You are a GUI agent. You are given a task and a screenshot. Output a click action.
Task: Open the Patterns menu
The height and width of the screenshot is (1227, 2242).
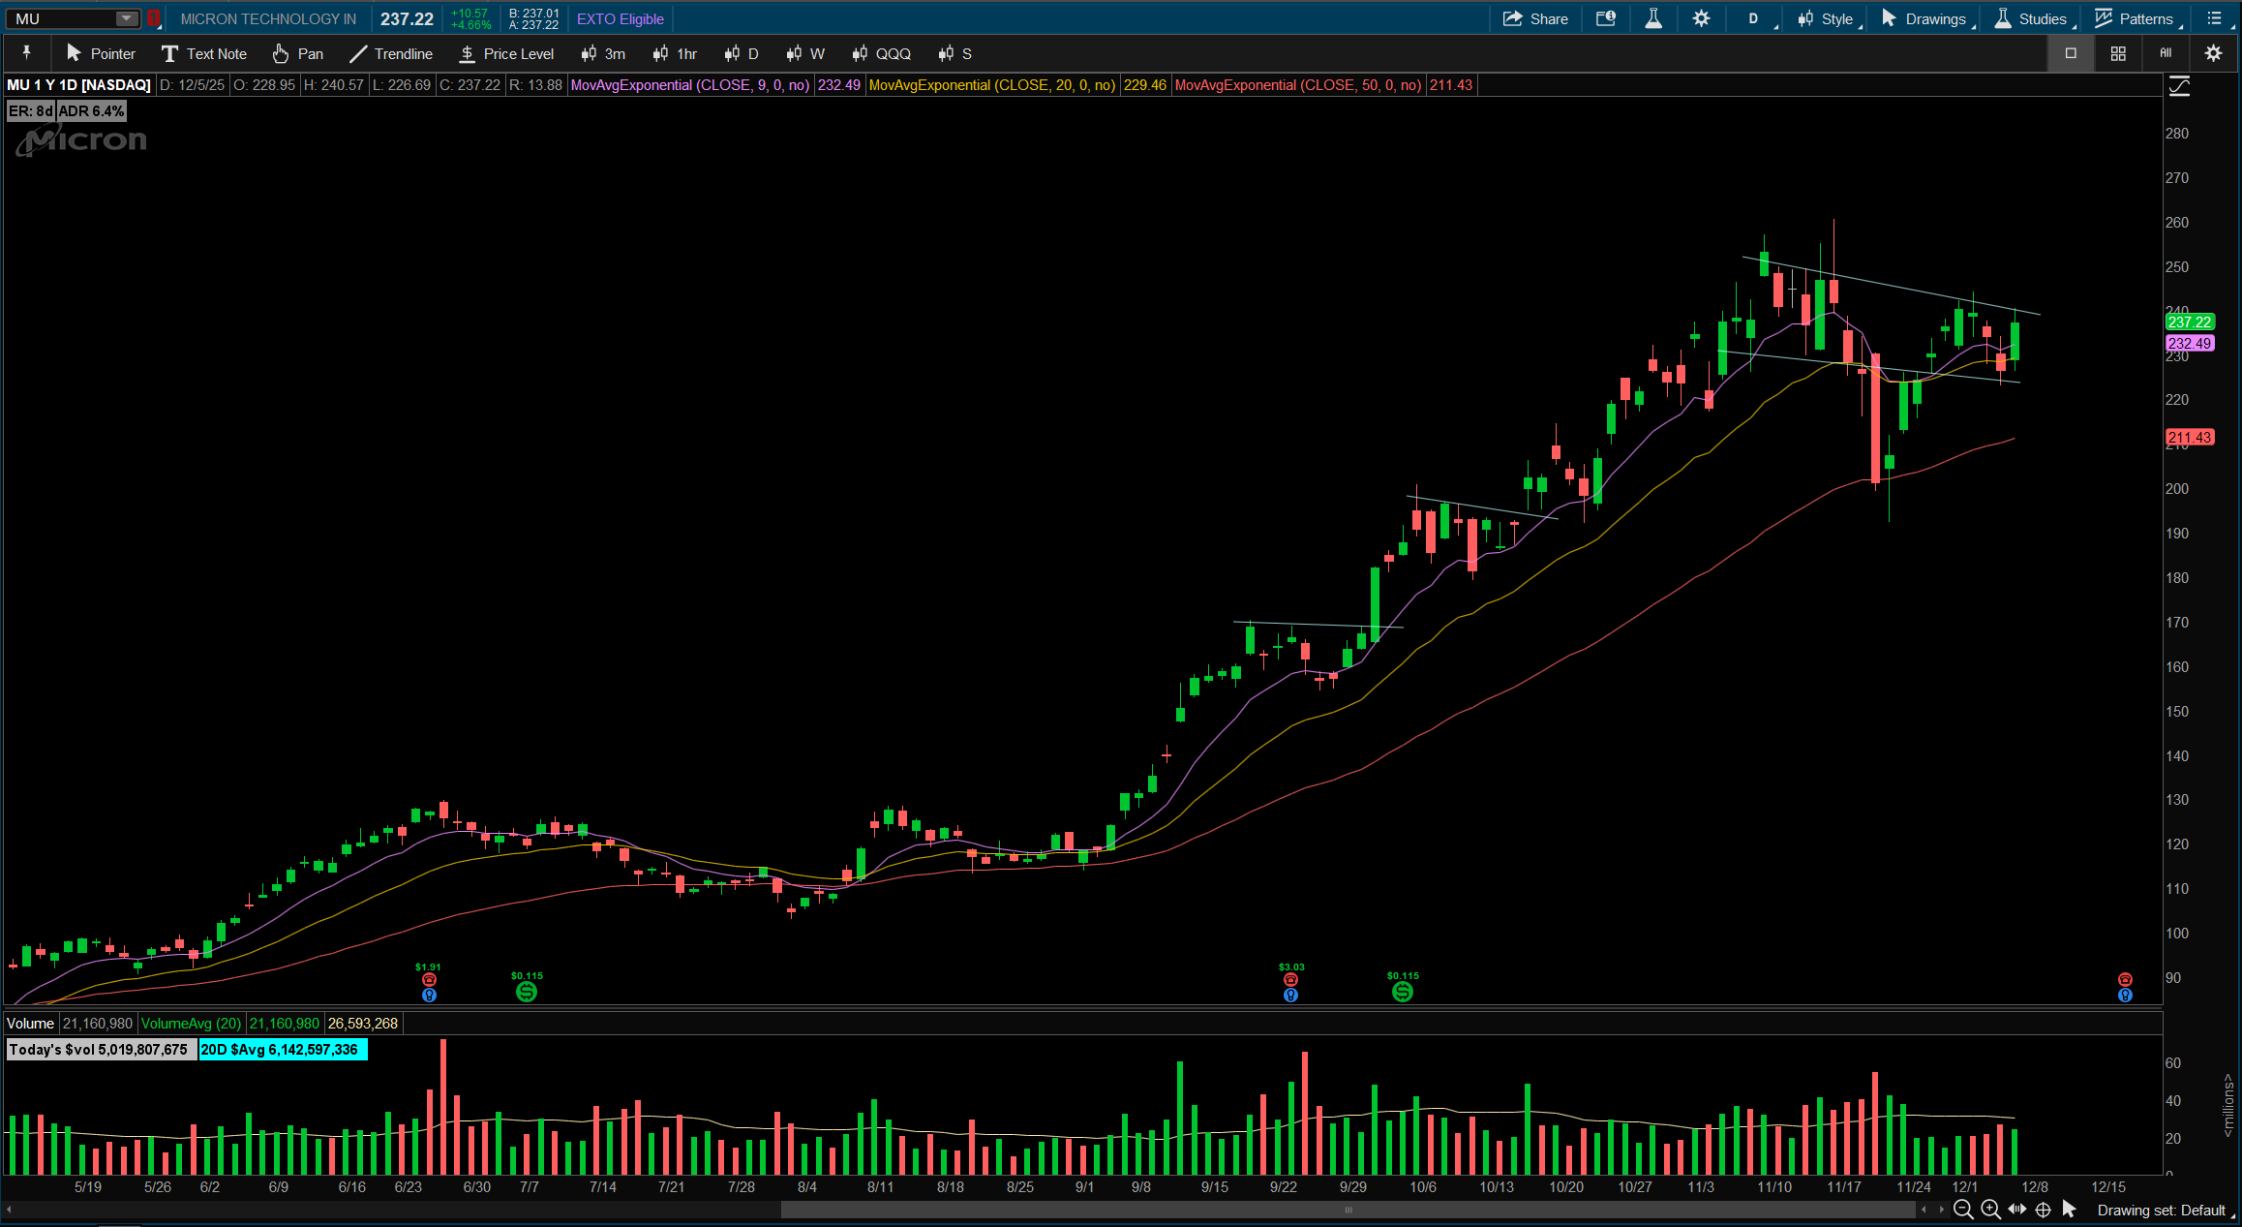click(x=2135, y=18)
